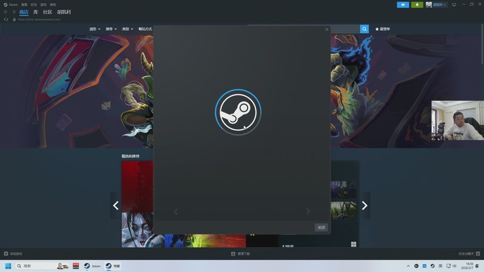Switch to the 商店 (Store) tab
The width and height of the screenshot is (484, 272).
tap(24, 12)
